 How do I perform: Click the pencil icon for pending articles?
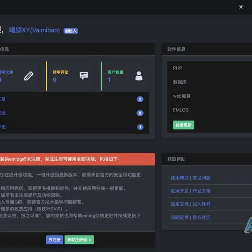coord(29,76)
